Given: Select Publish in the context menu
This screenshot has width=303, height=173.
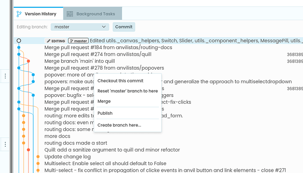Looking at the screenshot, I should point(105,113).
